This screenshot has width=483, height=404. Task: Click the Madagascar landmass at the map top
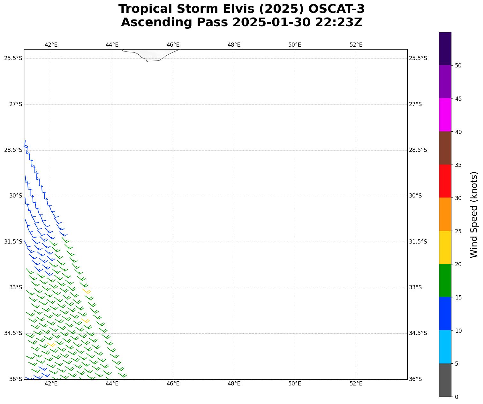150,54
